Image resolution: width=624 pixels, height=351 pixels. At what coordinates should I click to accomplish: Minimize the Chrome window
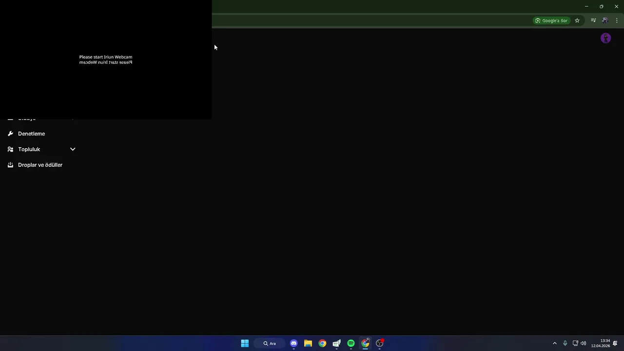click(x=586, y=6)
